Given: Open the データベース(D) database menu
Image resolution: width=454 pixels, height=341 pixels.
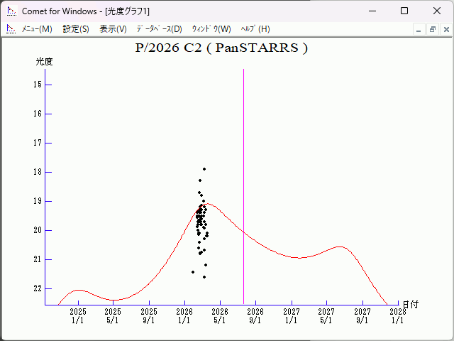Looking at the screenshot, I should click(159, 29).
